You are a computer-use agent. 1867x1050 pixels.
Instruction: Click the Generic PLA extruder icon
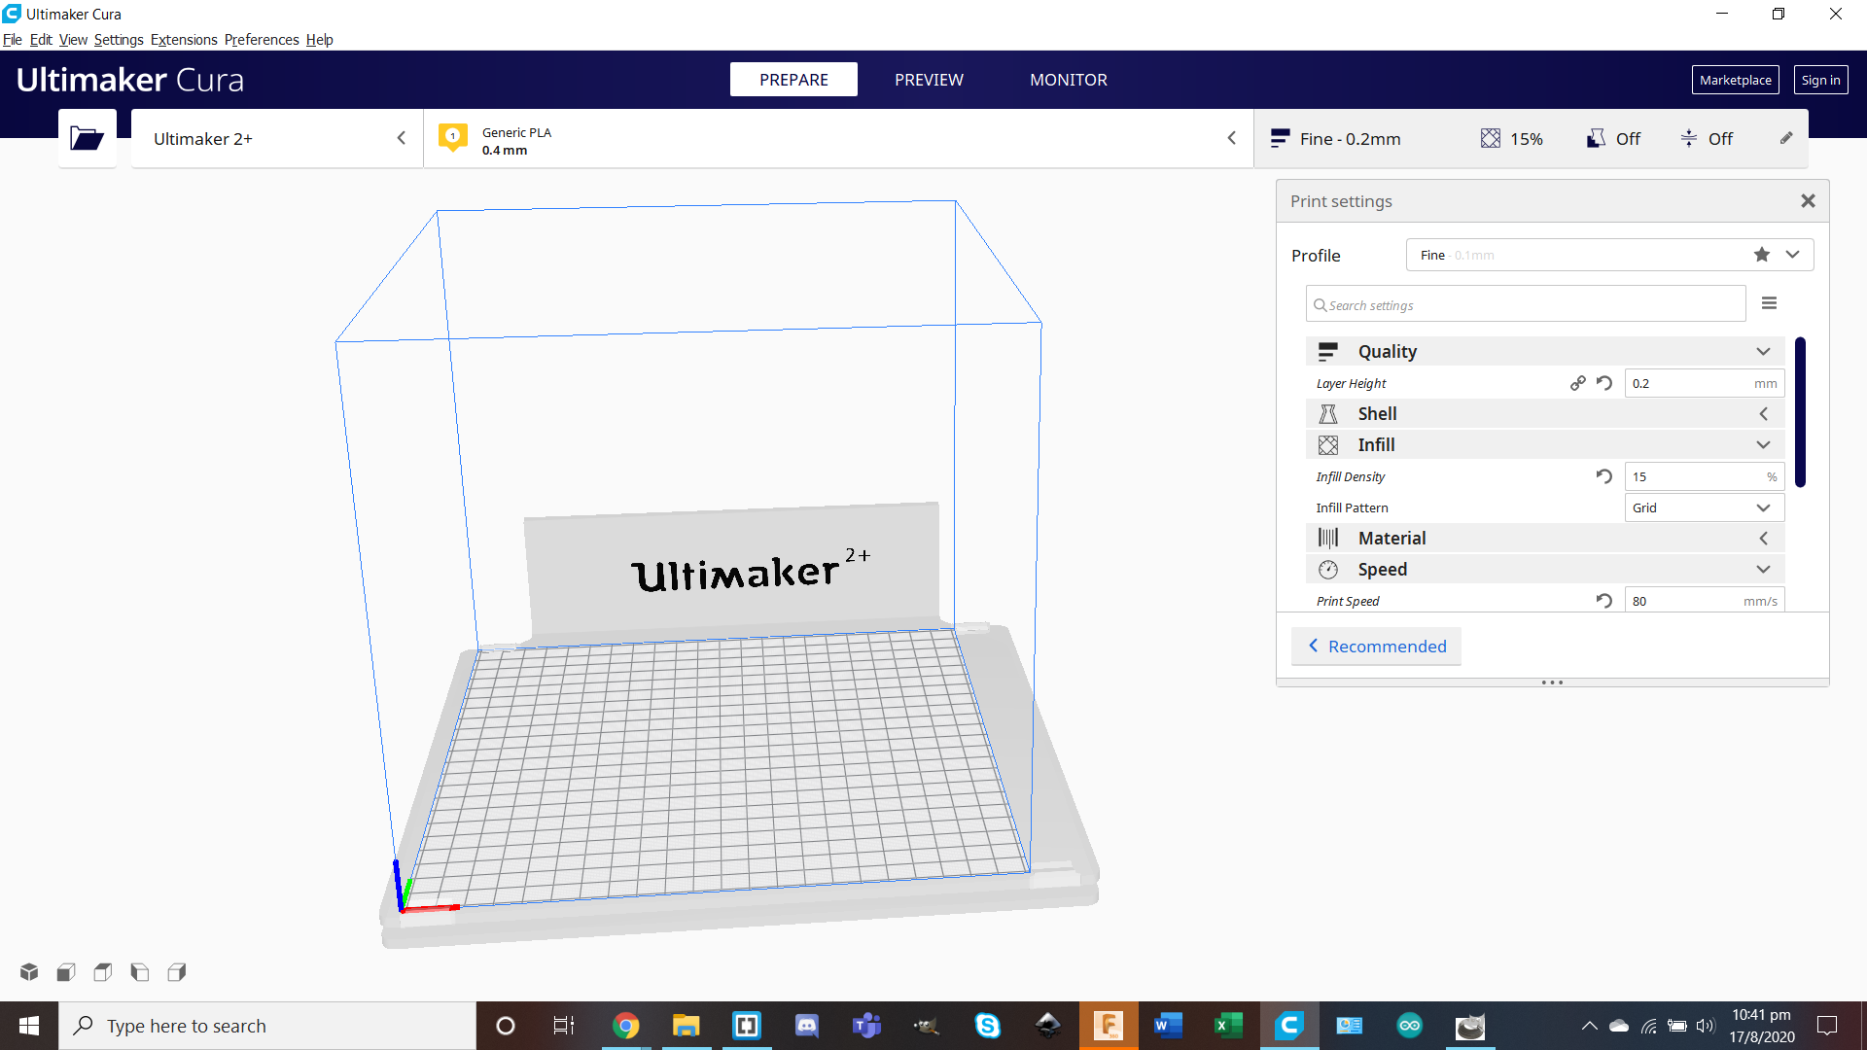point(453,138)
